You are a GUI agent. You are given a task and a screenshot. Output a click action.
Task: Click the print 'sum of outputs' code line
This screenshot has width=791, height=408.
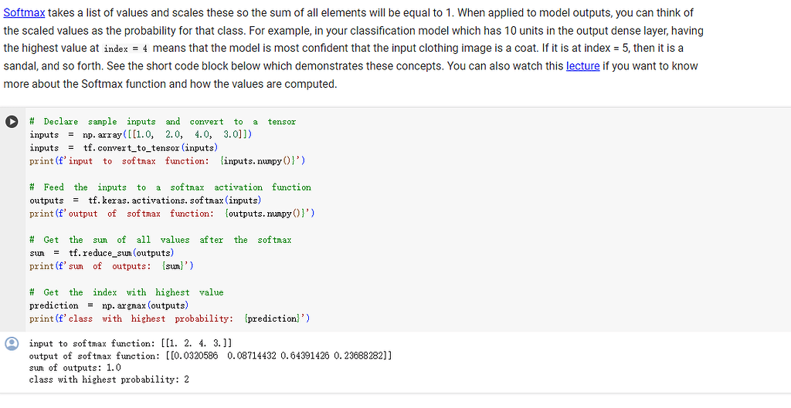click(x=112, y=266)
